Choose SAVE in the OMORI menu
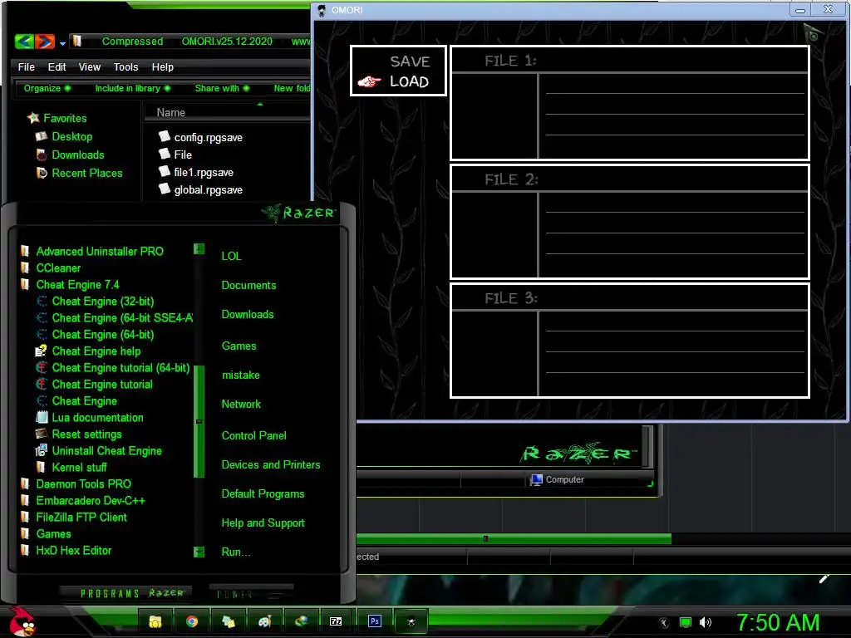 (410, 61)
